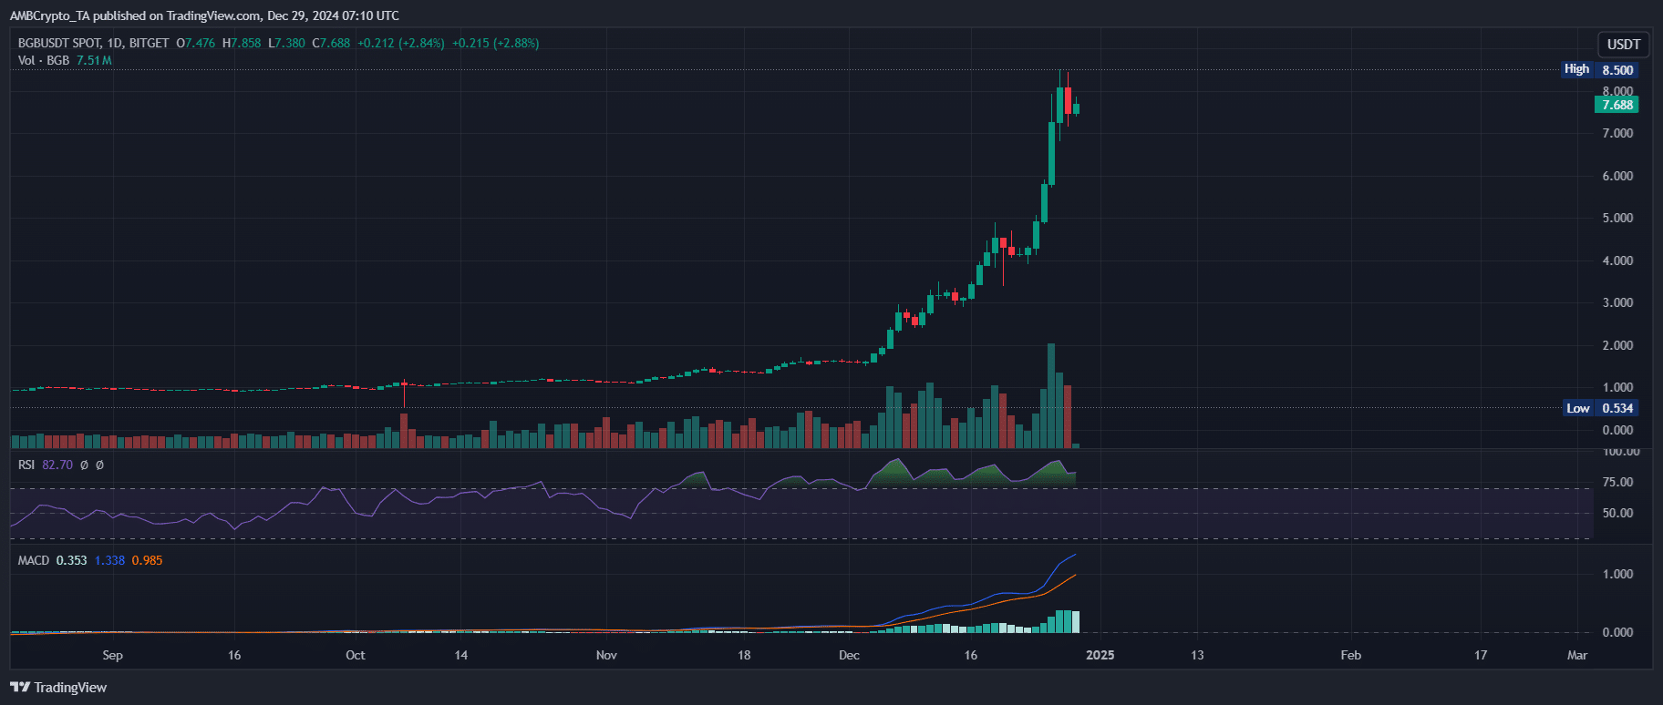This screenshot has width=1663, height=705.
Task: Click the Low 0.534 price label
Action: tap(1601, 408)
